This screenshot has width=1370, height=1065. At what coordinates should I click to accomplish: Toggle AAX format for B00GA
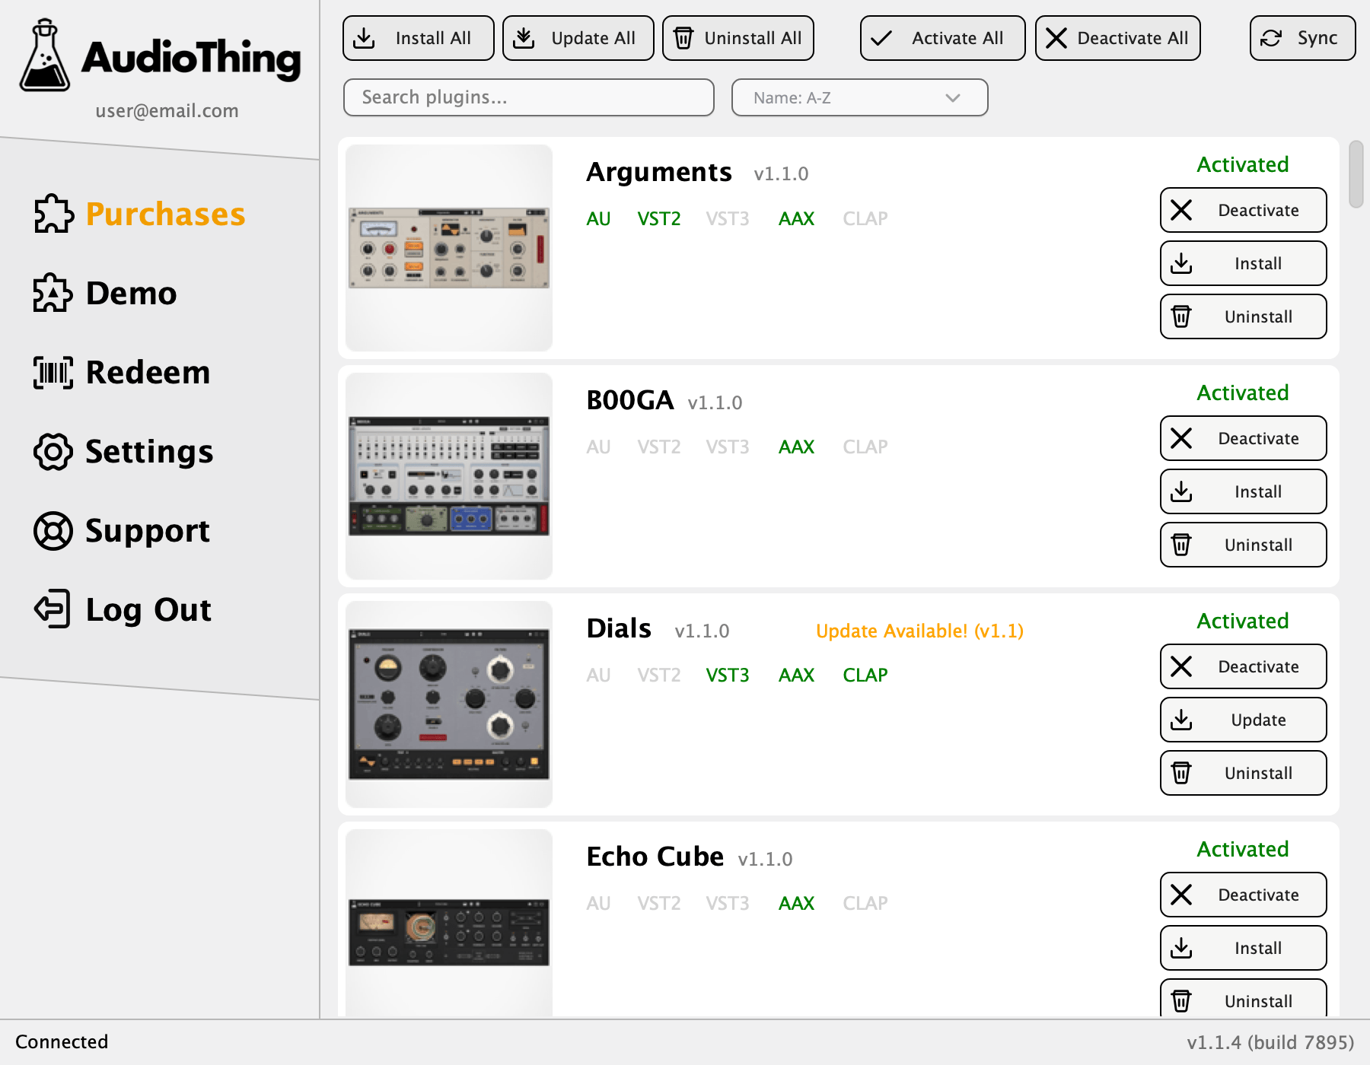pos(797,447)
